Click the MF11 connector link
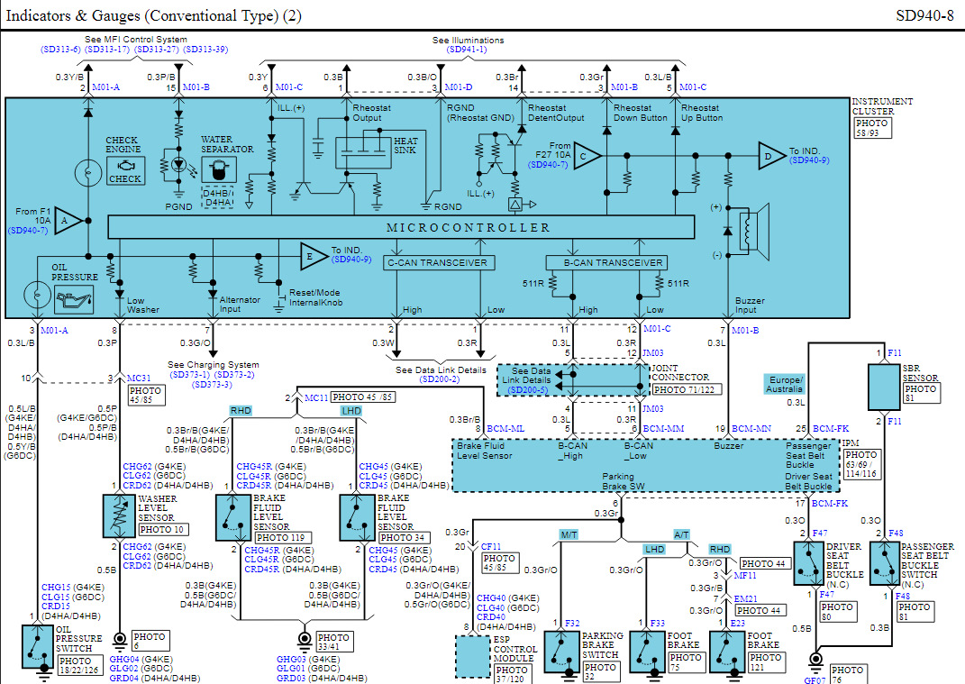This screenshot has width=965, height=684. pos(745,576)
